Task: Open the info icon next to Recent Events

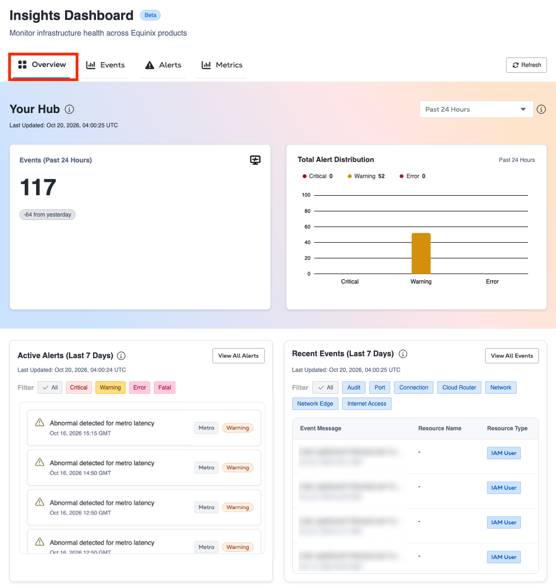Action: pos(403,354)
